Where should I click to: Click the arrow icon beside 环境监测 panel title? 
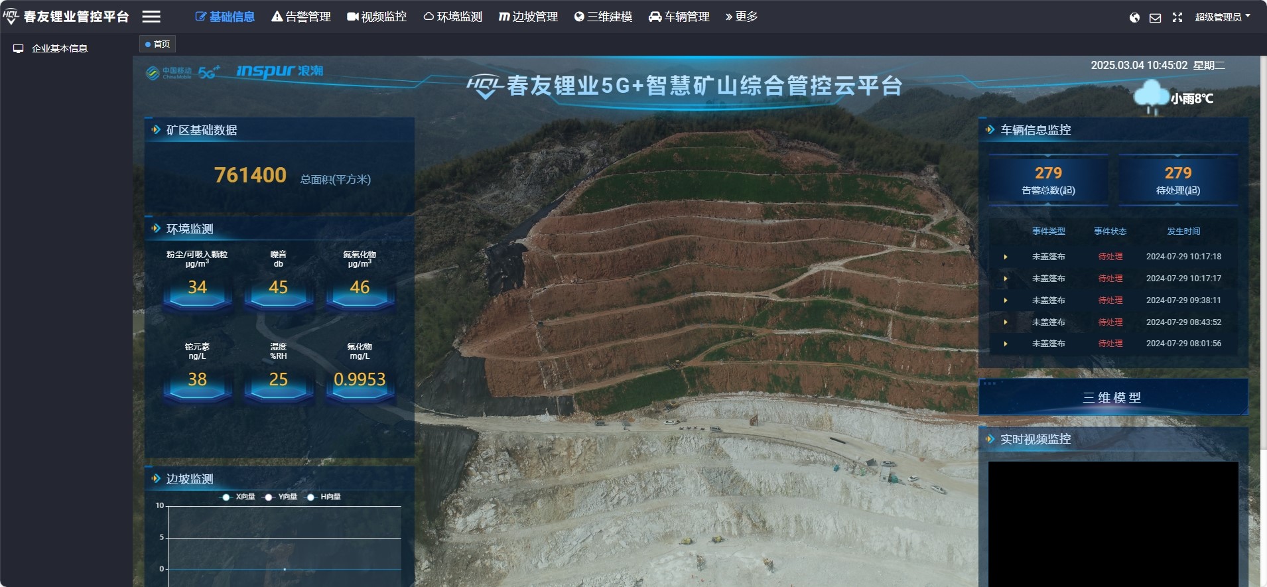(156, 228)
